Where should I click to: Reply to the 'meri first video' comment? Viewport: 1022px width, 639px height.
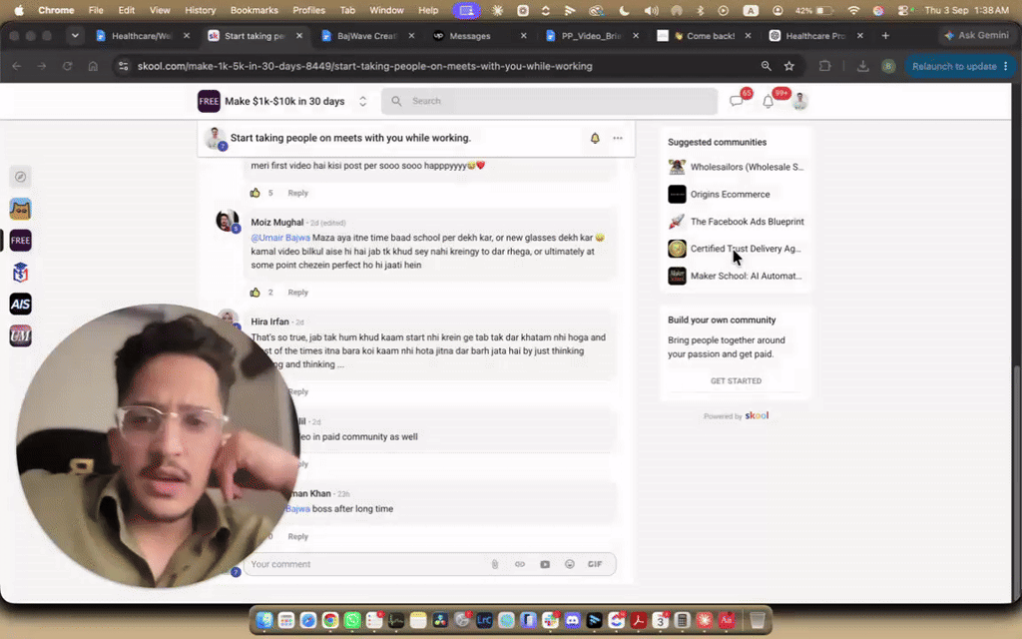point(297,193)
